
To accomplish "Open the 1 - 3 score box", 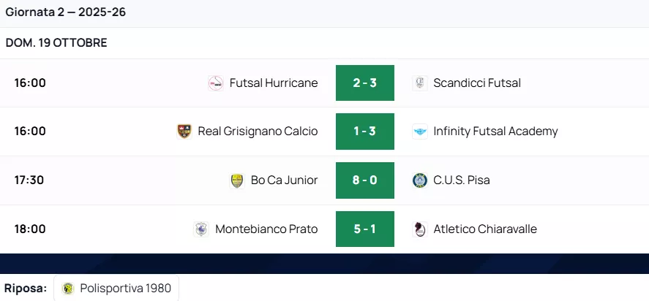I will click(364, 132).
